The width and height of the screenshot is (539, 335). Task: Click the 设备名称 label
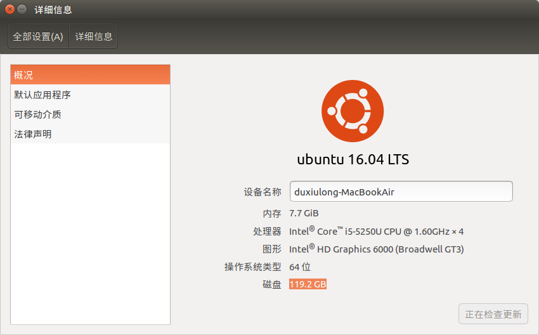(263, 192)
